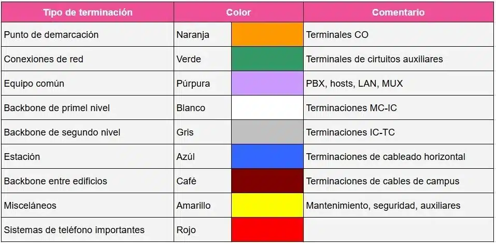Click the dark brown Café swatch
496x243 pixels.
(267, 181)
